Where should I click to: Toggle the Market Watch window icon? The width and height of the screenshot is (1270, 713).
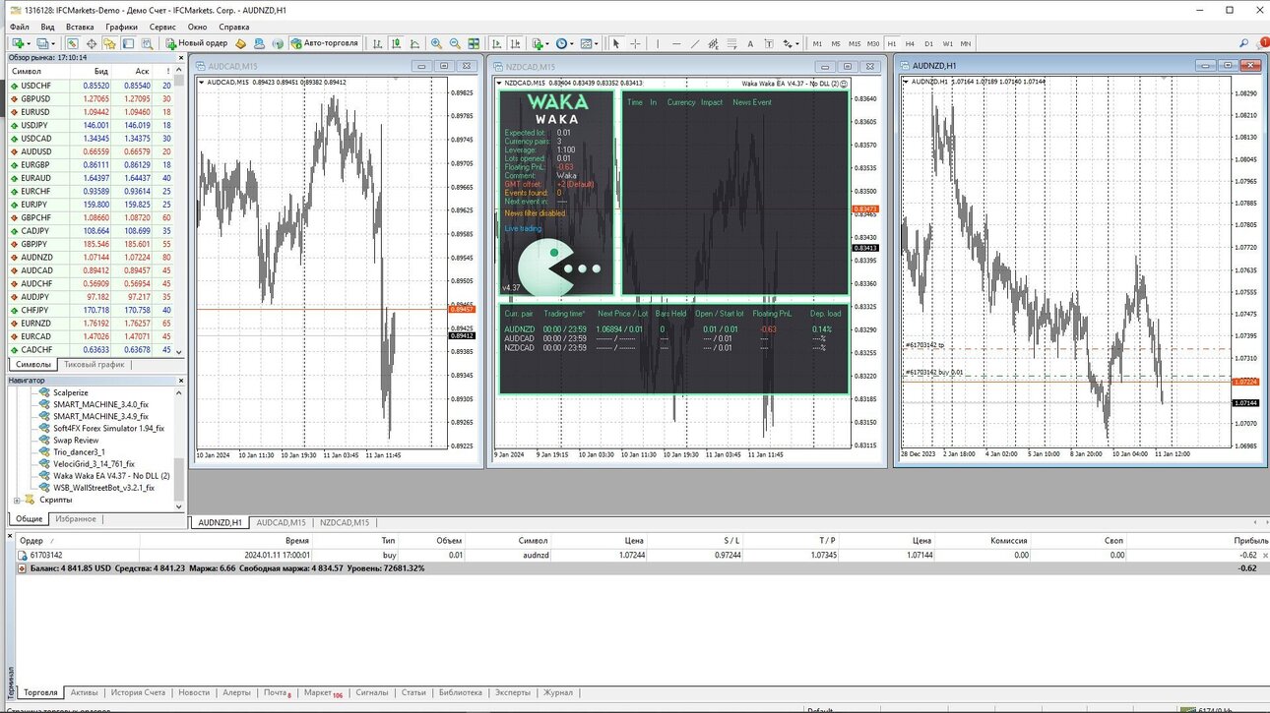point(72,43)
